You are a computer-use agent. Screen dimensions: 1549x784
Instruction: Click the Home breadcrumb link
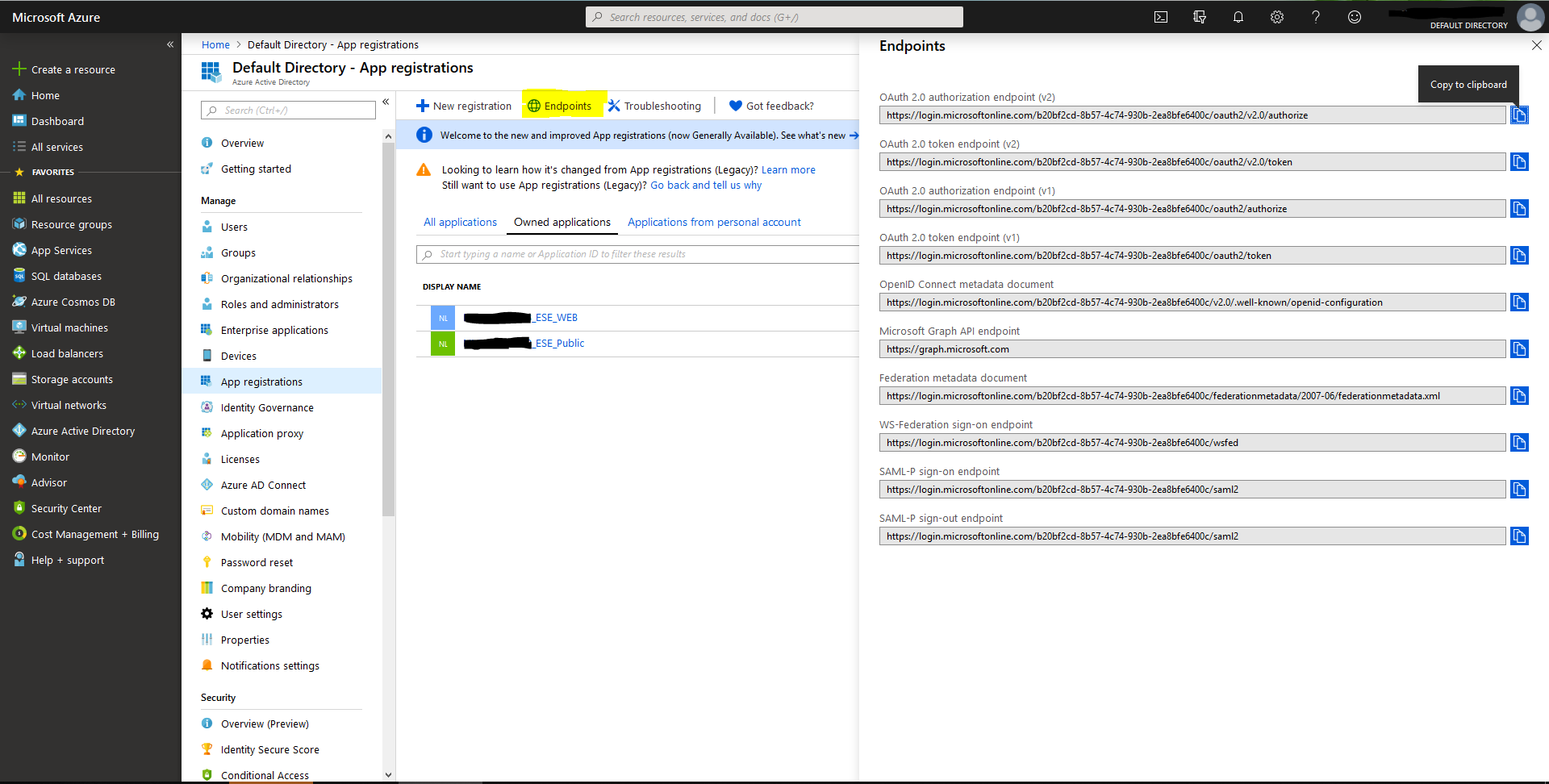pos(215,44)
